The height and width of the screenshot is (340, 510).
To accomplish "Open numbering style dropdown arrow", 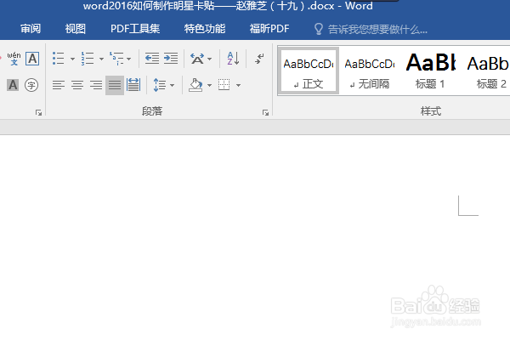I will (x=101, y=59).
